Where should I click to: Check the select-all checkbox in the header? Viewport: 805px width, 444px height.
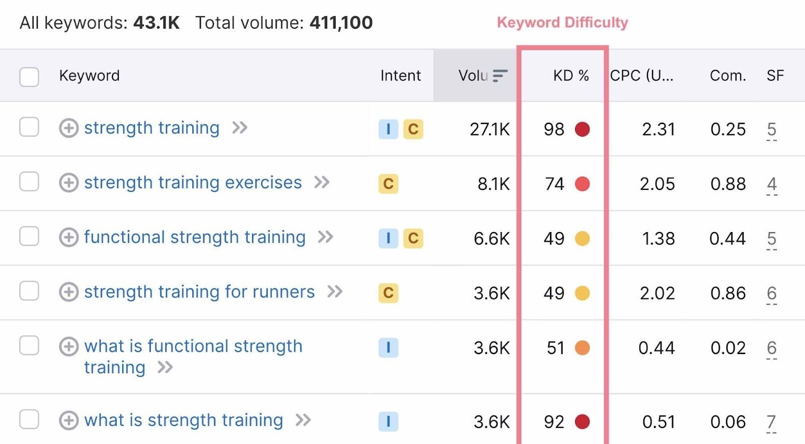point(29,76)
